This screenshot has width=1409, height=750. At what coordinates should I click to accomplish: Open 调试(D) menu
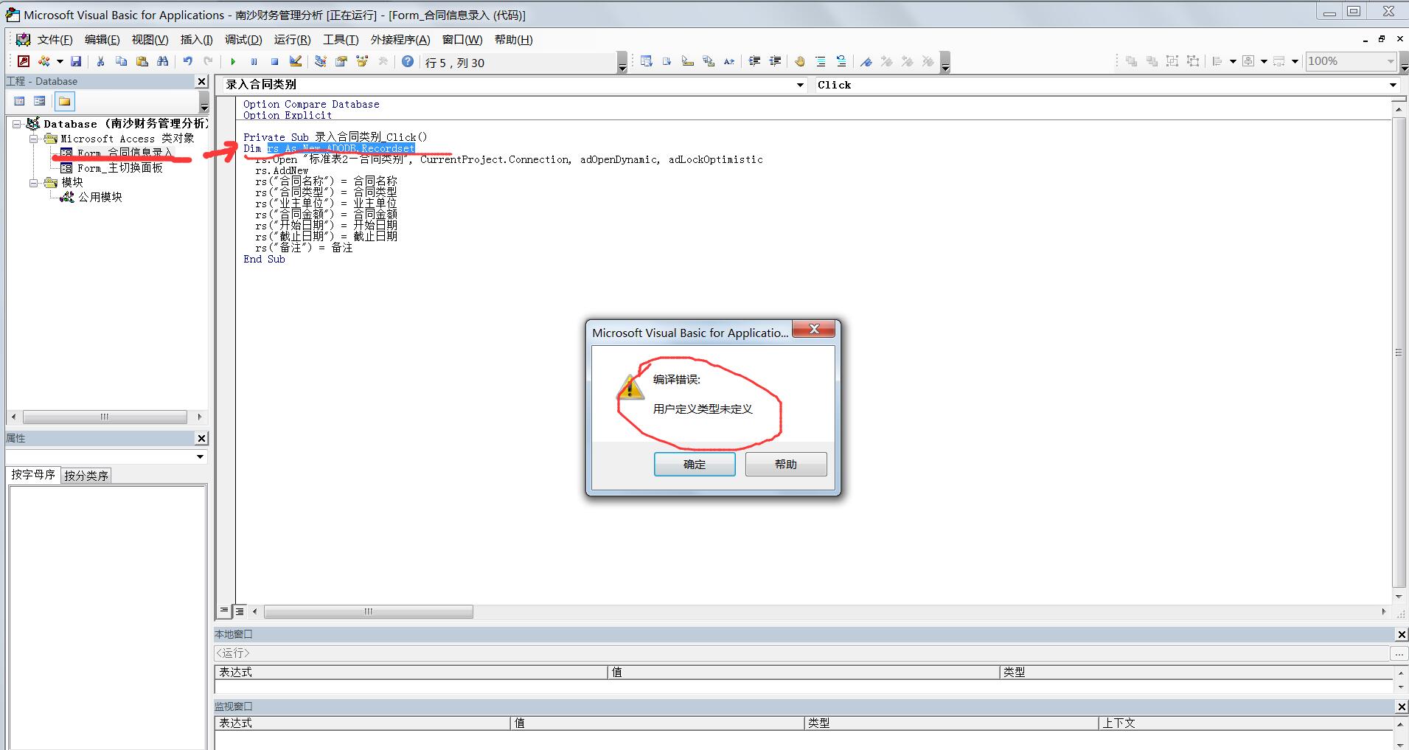[243, 40]
